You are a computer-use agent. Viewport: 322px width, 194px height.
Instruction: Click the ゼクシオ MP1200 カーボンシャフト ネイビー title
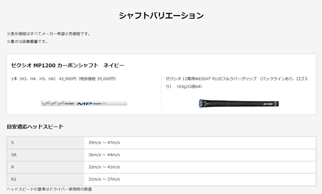(x=68, y=65)
